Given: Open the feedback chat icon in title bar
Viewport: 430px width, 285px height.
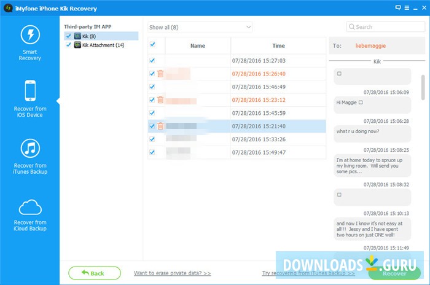Looking at the screenshot, I should click(398, 8).
